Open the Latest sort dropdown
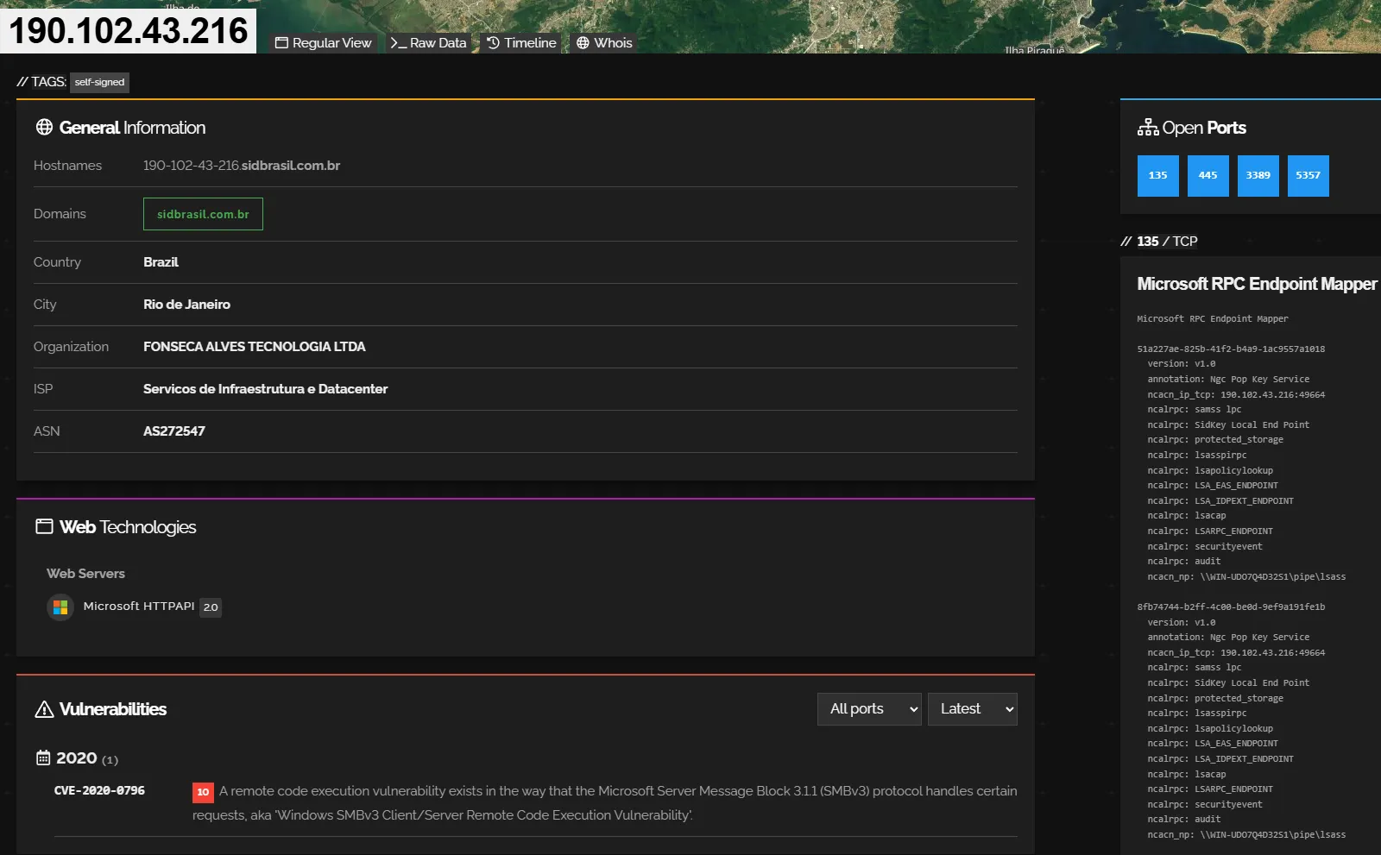The image size is (1381, 855). click(x=973, y=709)
